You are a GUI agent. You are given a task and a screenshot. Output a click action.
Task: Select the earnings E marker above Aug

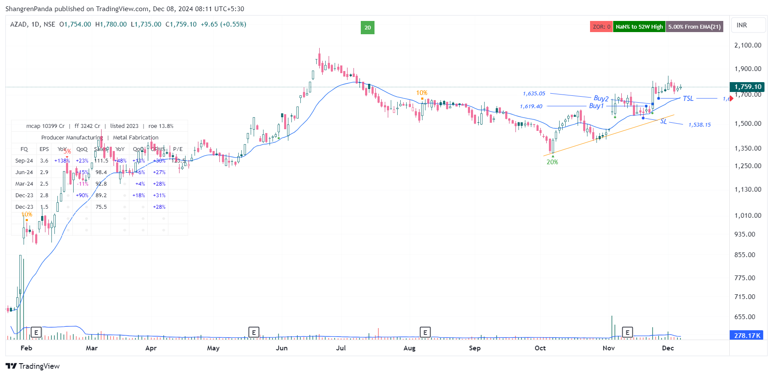(x=425, y=332)
